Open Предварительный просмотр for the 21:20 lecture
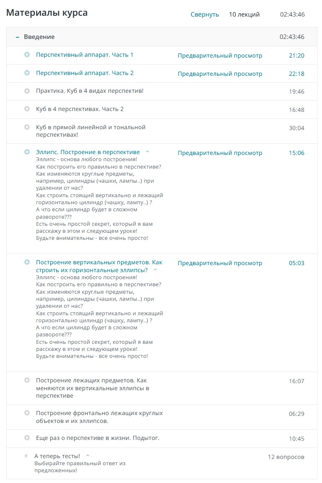 coord(220,56)
